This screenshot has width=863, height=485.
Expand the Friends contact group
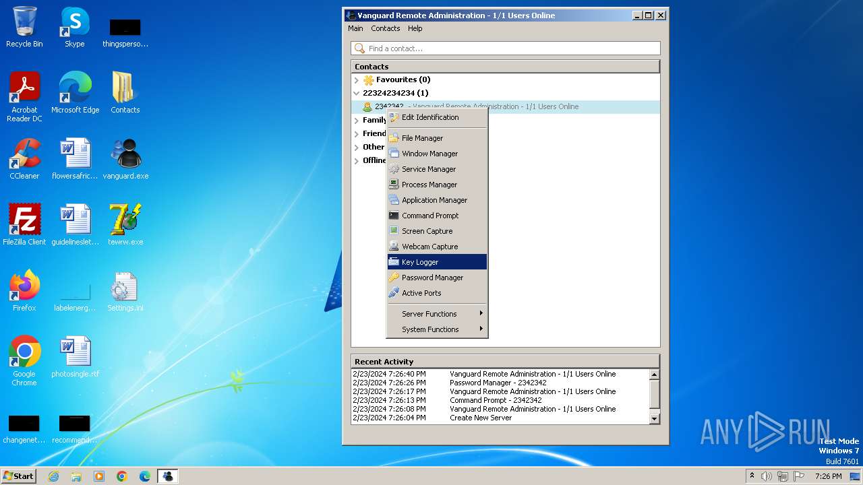(357, 133)
